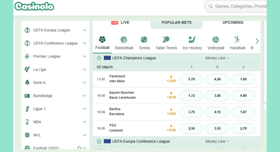Open +2504 more markets for Benfica match

click(x=171, y=112)
